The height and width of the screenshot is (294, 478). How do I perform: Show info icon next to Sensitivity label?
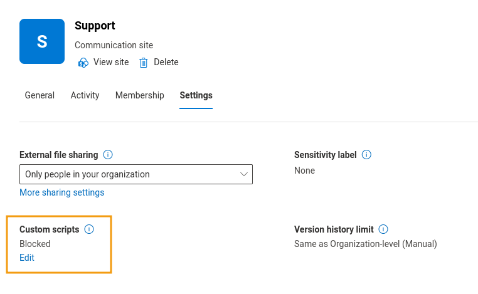(x=366, y=155)
